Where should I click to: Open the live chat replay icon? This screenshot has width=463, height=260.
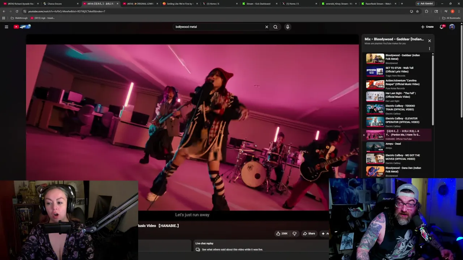(198, 250)
